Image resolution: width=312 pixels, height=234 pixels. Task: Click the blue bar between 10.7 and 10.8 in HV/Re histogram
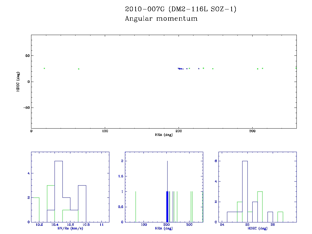click(82, 204)
